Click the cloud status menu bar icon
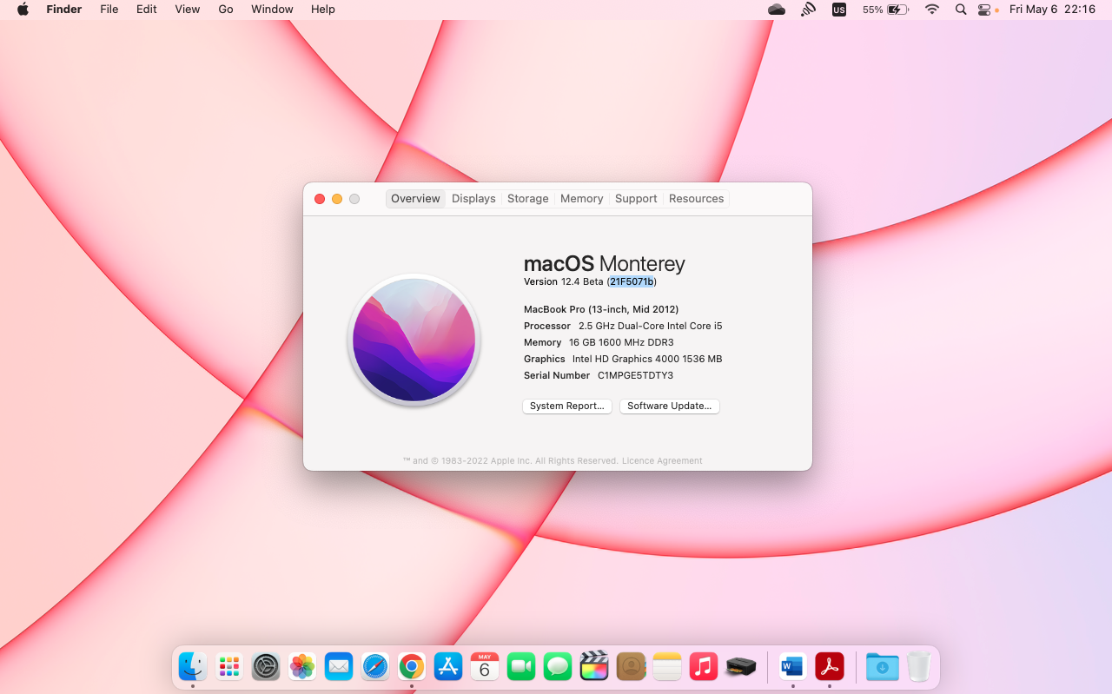Screen dimensions: 1112x694 pyautogui.click(x=777, y=10)
